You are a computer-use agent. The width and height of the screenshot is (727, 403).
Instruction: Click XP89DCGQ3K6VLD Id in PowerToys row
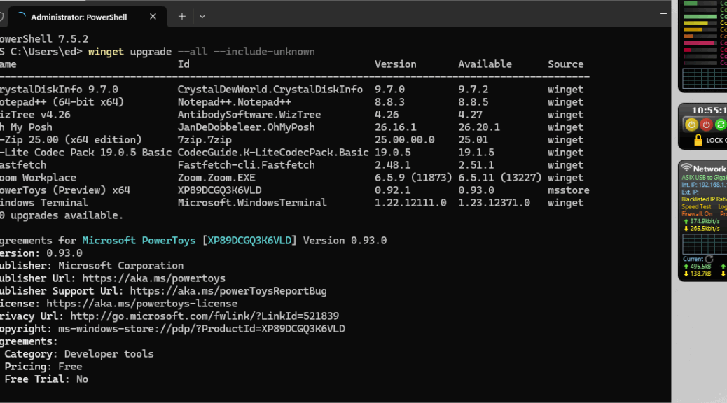tap(219, 190)
